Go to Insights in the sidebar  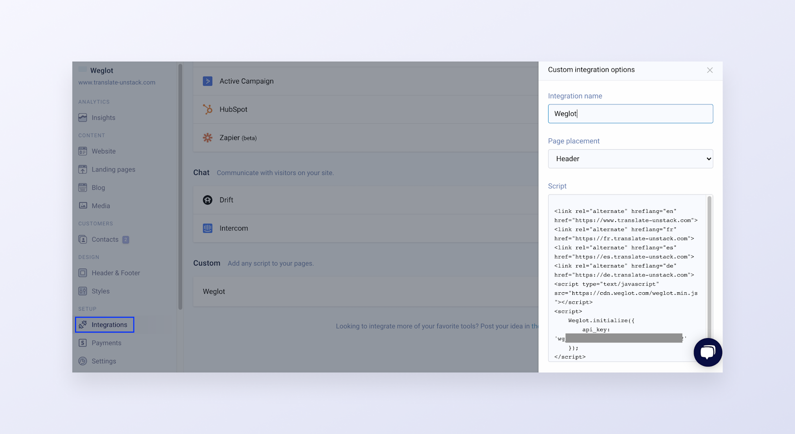click(x=103, y=118)
